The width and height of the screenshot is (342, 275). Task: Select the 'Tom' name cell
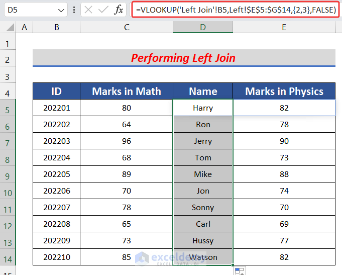[x=203, y=157]
